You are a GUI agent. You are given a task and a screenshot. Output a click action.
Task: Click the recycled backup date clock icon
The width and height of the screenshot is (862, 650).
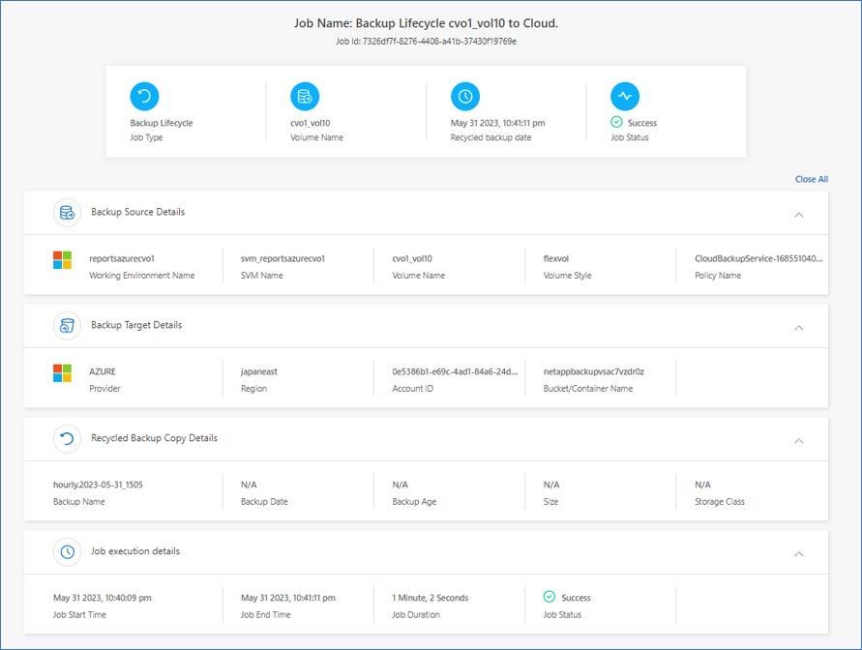tap(465, 97)
